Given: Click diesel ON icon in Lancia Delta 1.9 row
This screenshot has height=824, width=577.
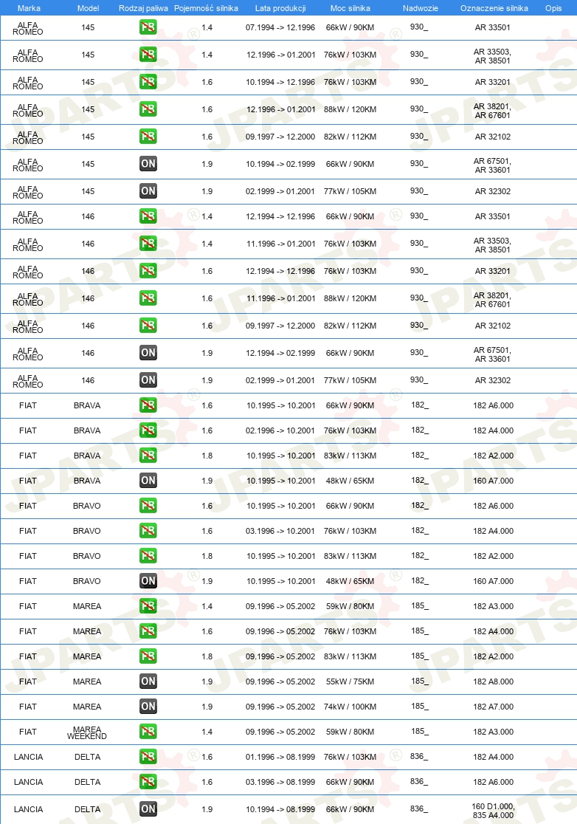Looking at the screenshot, I should (x=148, y=809).
